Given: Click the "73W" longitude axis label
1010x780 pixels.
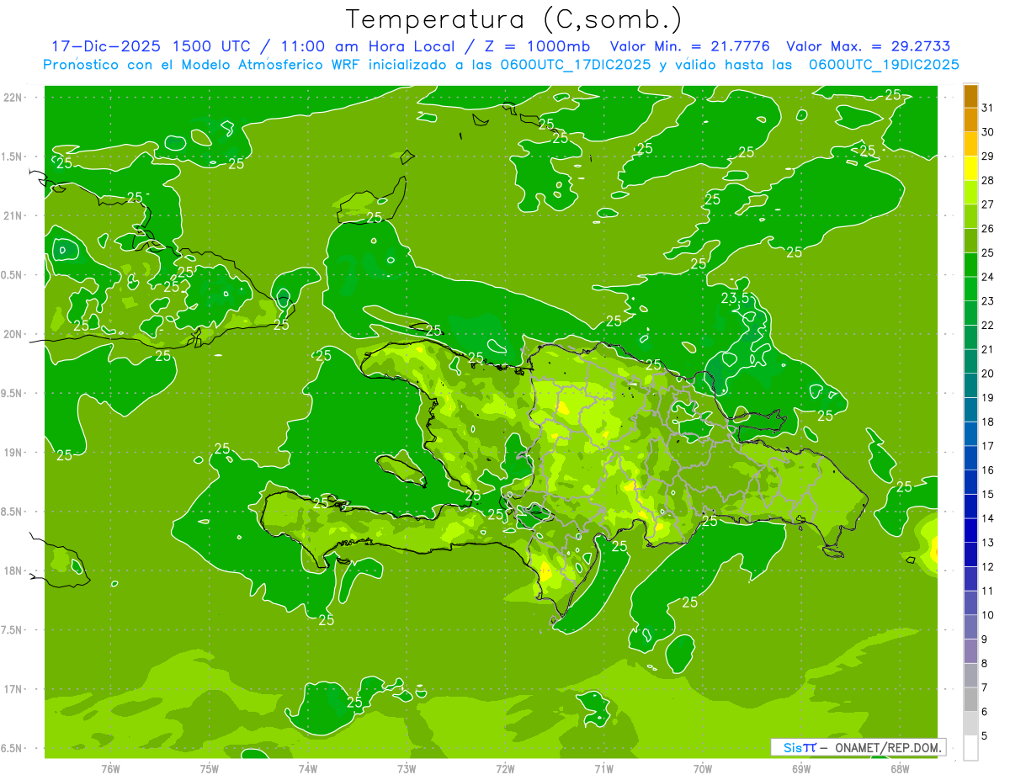Looking at the screenshot, I should pyautogui.click(x=407, y=769).
